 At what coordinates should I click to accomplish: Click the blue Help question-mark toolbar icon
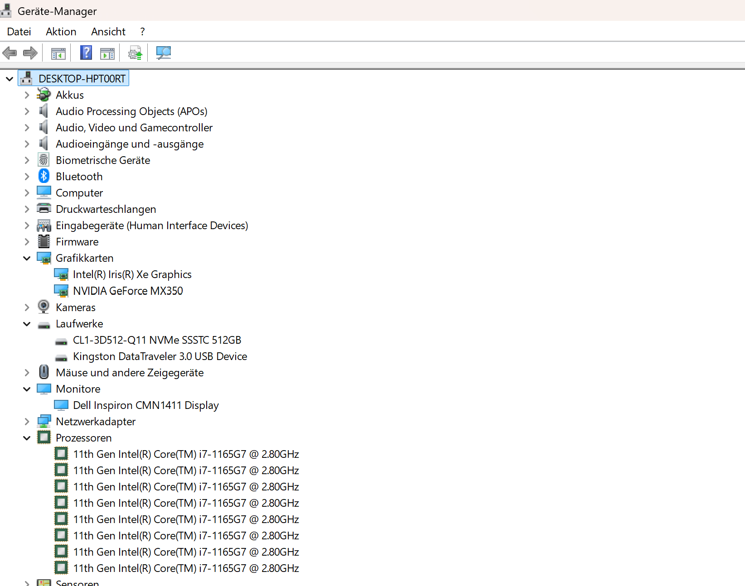86,53
